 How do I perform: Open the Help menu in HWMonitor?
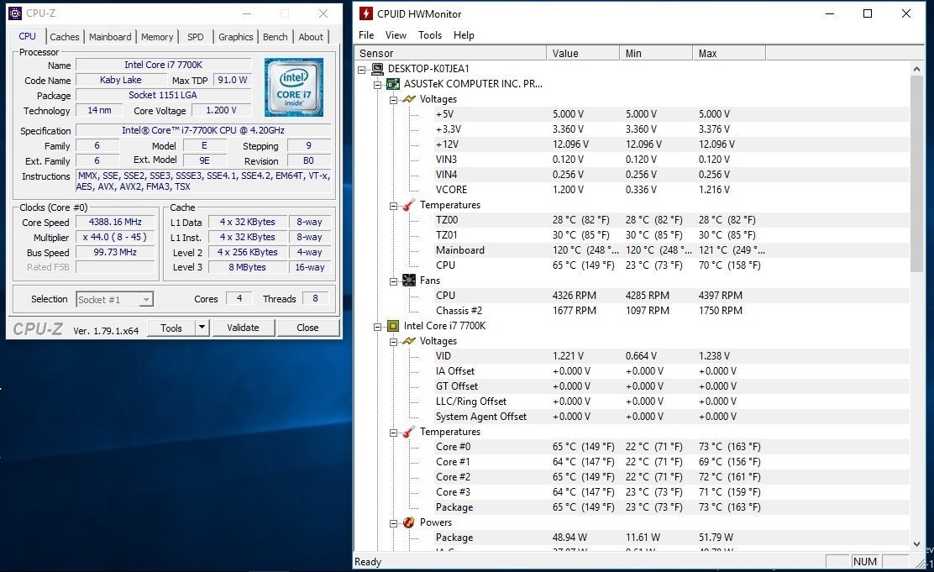point(464,35)
